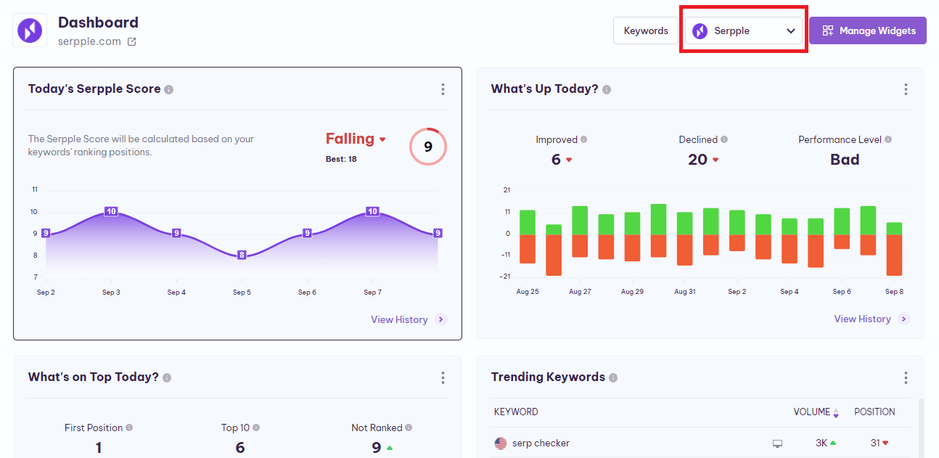939x458 pixels.
Task: Click position 31 for serp checker
Action: (876, 443)
